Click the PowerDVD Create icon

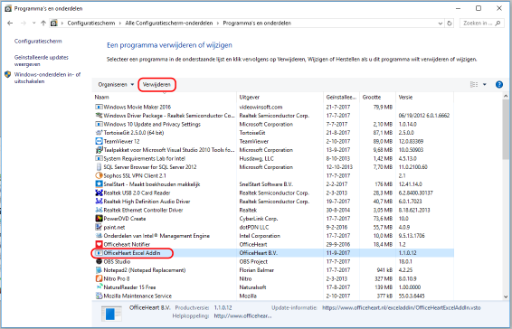tap(99, 219)
